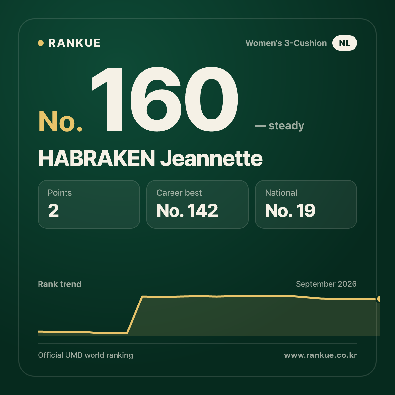395x395 pixels.
Task: Click the Women's 3-Cushion label
Action: point(286,43)
